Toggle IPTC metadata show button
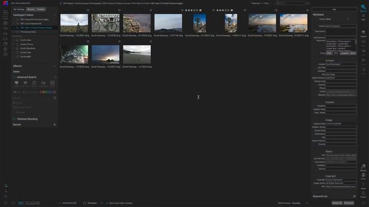The height and width of the screenshot is (207, 369). click(x=336, y=53)
